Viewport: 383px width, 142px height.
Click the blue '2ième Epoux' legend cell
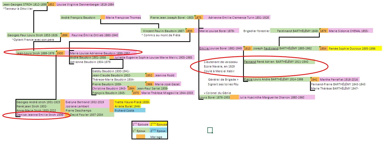pyautogui.click(x=158, y=130)
